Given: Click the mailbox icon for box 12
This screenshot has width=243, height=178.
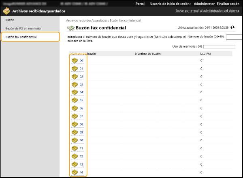Looking at the screenshot, I should (75, 156).
